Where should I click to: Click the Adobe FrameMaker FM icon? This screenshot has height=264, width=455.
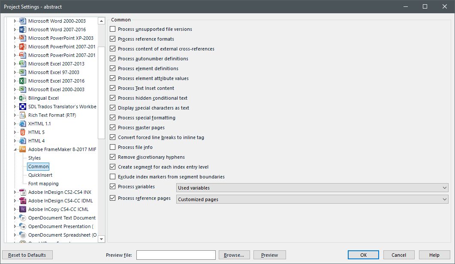point(23,149)
